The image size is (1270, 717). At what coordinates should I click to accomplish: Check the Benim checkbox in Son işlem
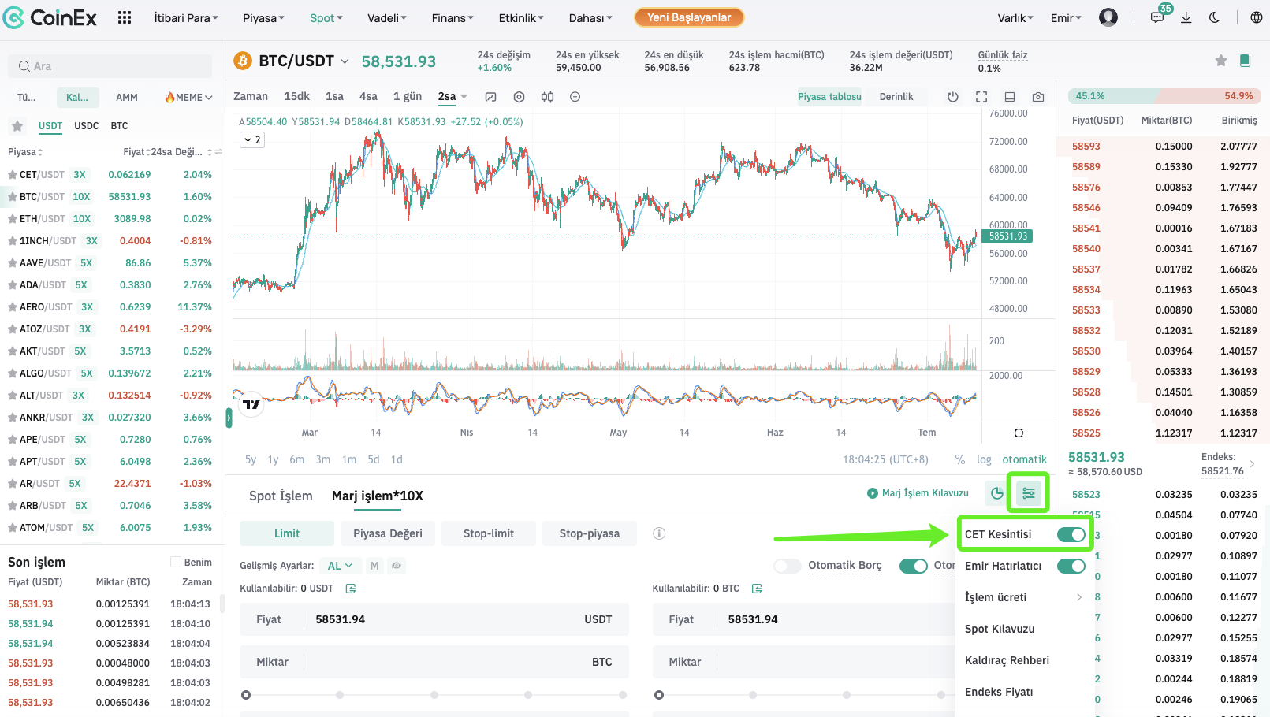[x=176, y=562]
